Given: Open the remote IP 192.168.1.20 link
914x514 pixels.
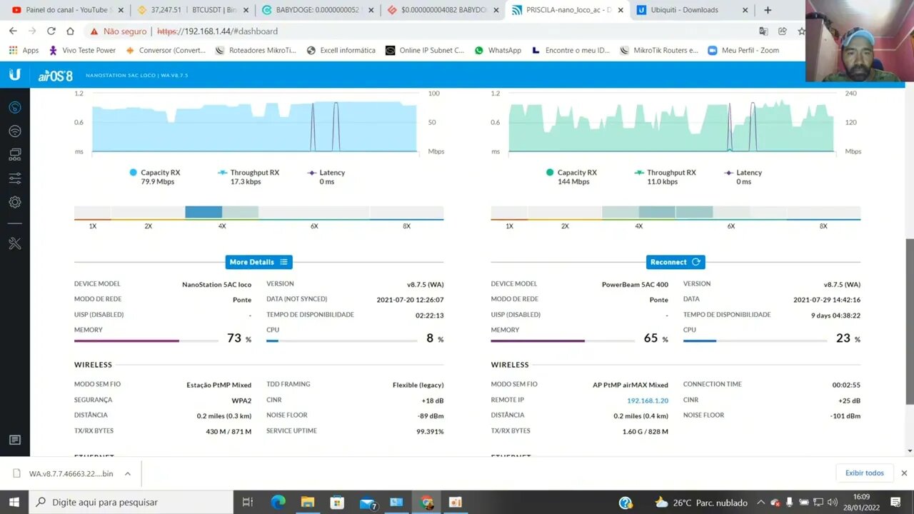Looking at the screenshot, I should coord(648,400).
